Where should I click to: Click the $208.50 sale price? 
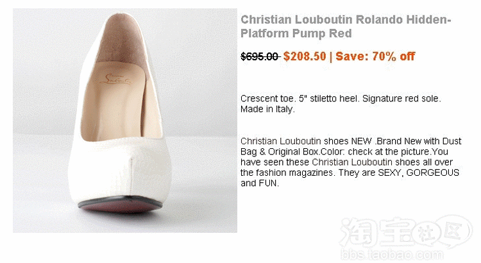(x=305, y=56)
